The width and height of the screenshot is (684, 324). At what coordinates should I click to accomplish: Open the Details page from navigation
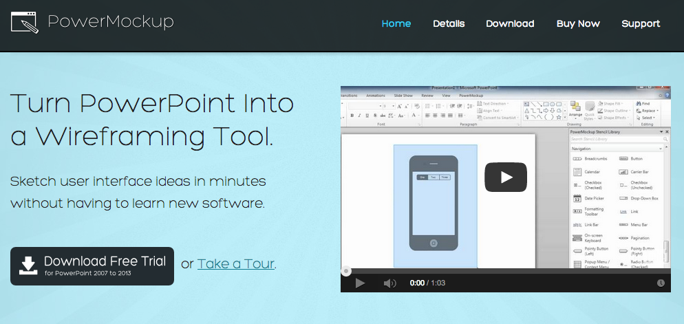click(449, 23)
